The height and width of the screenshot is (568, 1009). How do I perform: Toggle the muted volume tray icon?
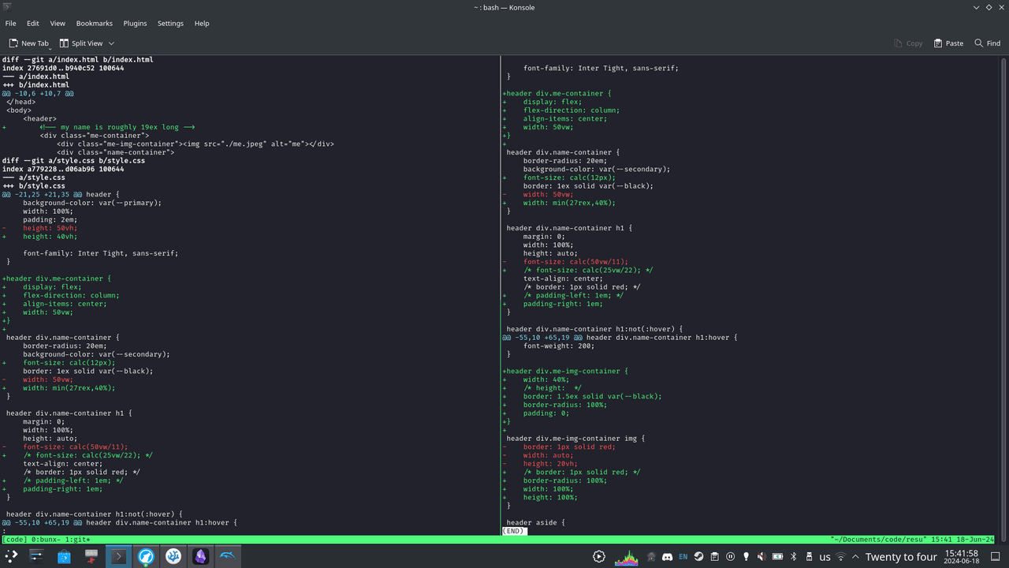click(x=761, y=557)
